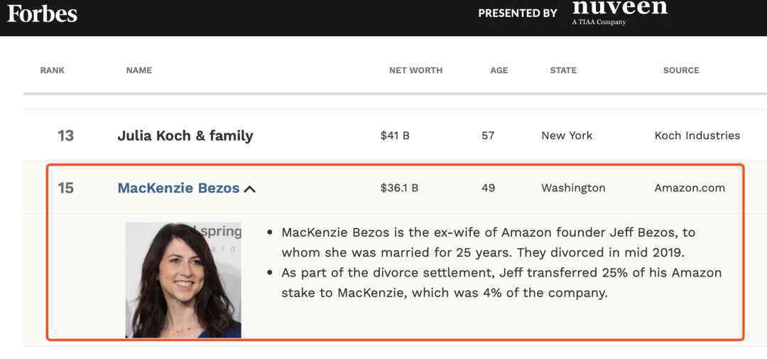The height and width of the screenshot is (359, 767).
Task: Sort by State column header
Action: click(x=563, y=70)
